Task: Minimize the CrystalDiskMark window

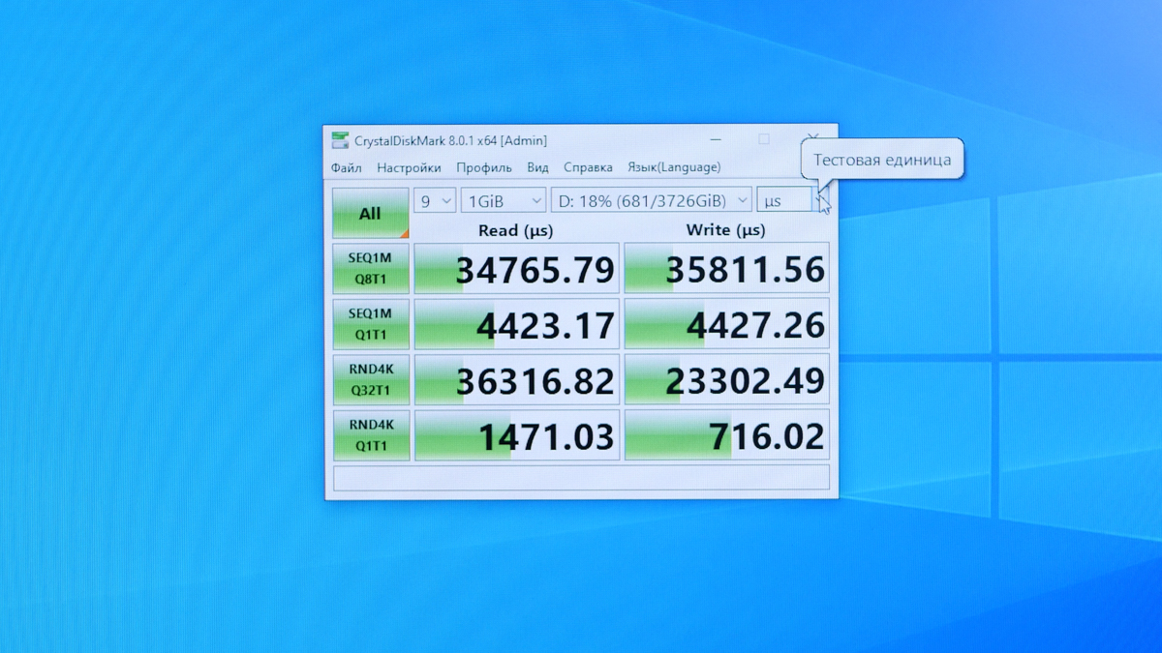Action: point(715,140)
